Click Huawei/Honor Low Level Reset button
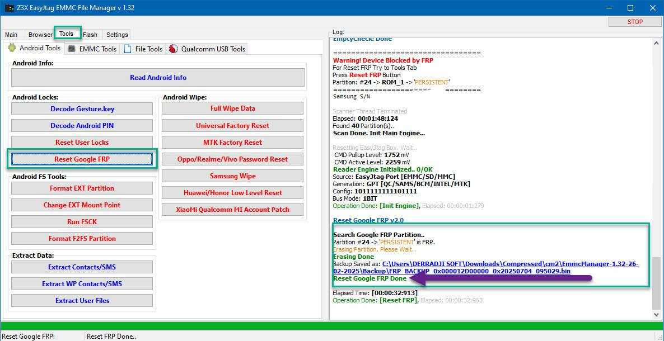The width and height of the screenshot is (664, 341). coord(232,192)
